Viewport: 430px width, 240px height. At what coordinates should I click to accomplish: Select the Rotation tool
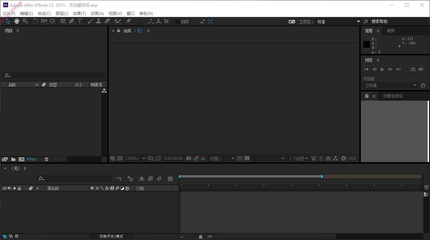35,21
